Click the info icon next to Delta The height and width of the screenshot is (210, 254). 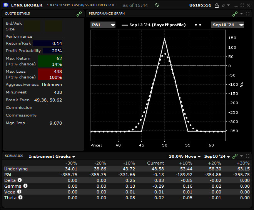(x=20, y=180)
